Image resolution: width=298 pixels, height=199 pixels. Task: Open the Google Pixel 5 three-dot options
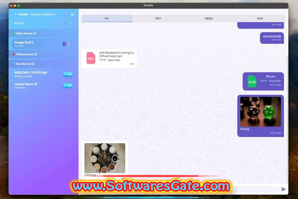click(69, 44)
